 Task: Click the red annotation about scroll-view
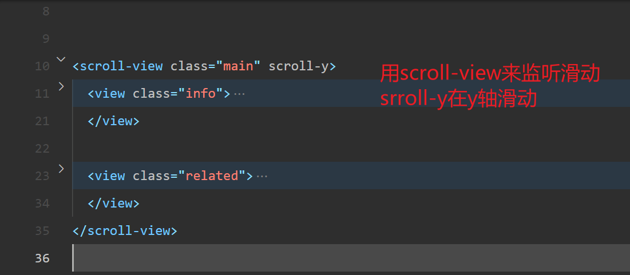(x=490, y=74)
